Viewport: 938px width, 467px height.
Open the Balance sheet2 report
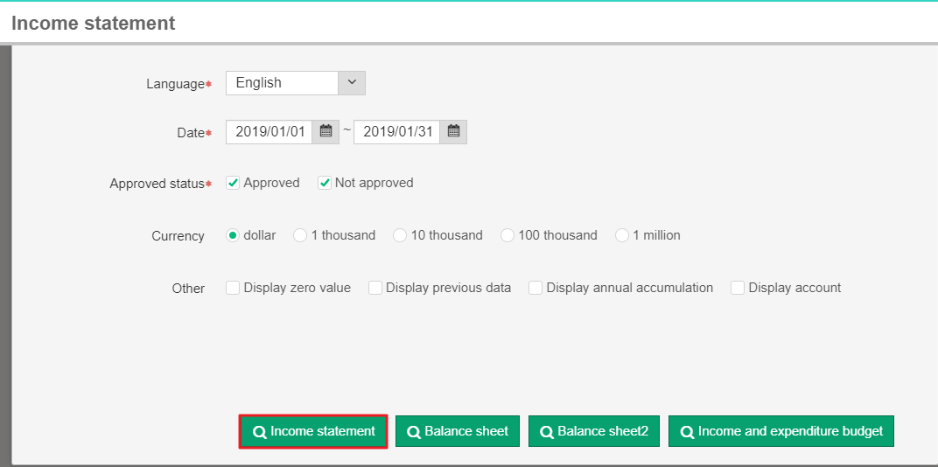pos(593,431)
